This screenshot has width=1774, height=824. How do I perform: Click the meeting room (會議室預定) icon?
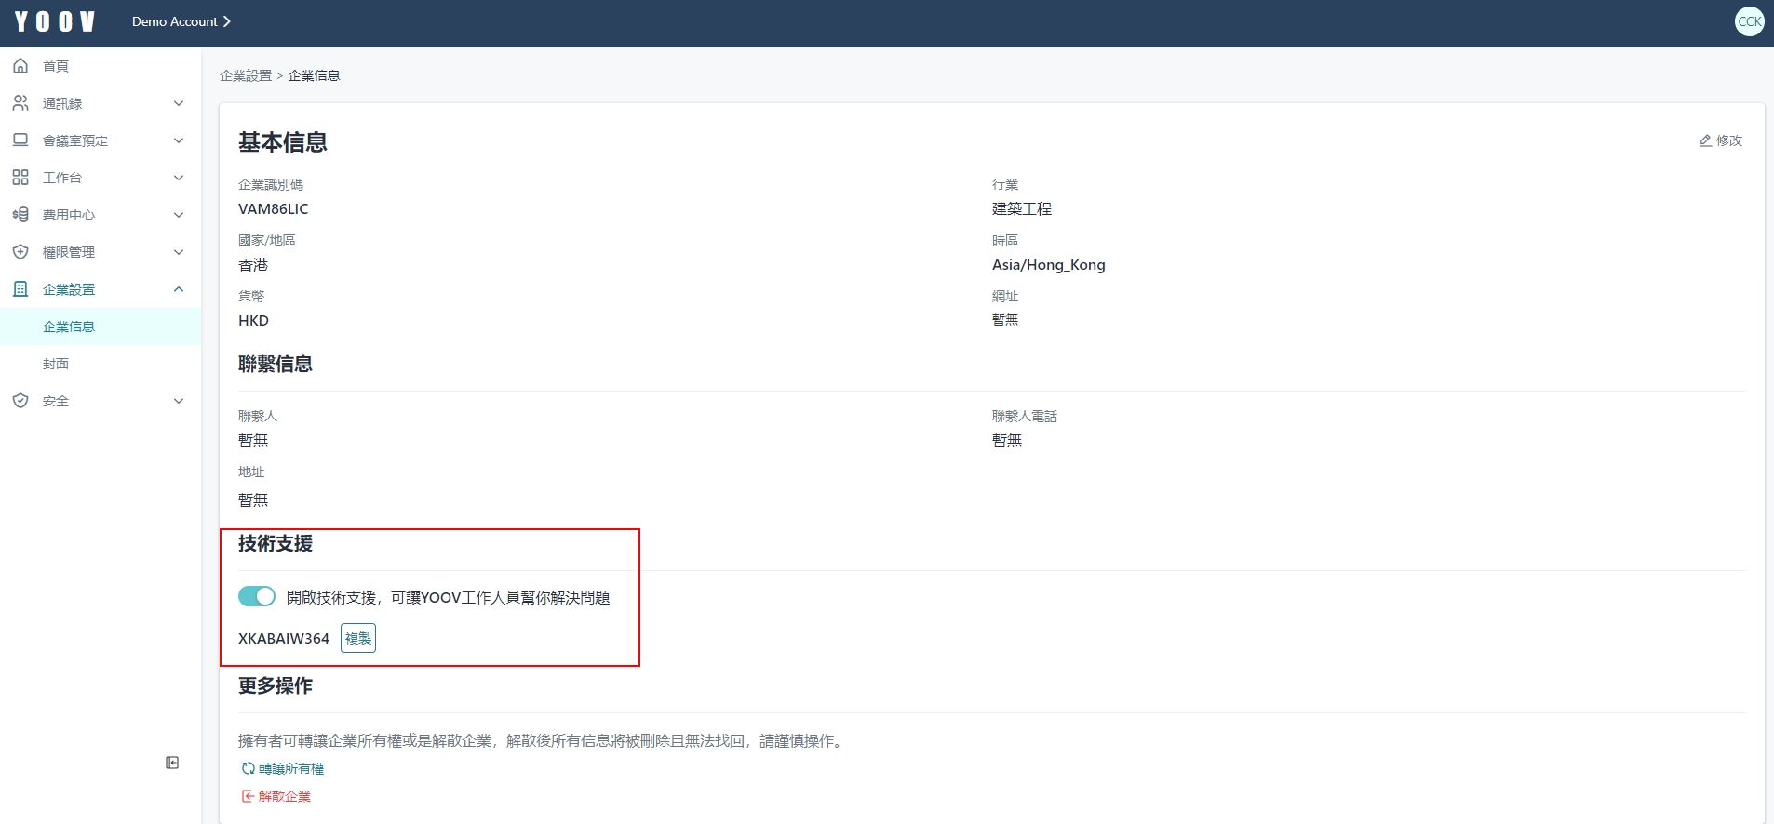point(20,140)
